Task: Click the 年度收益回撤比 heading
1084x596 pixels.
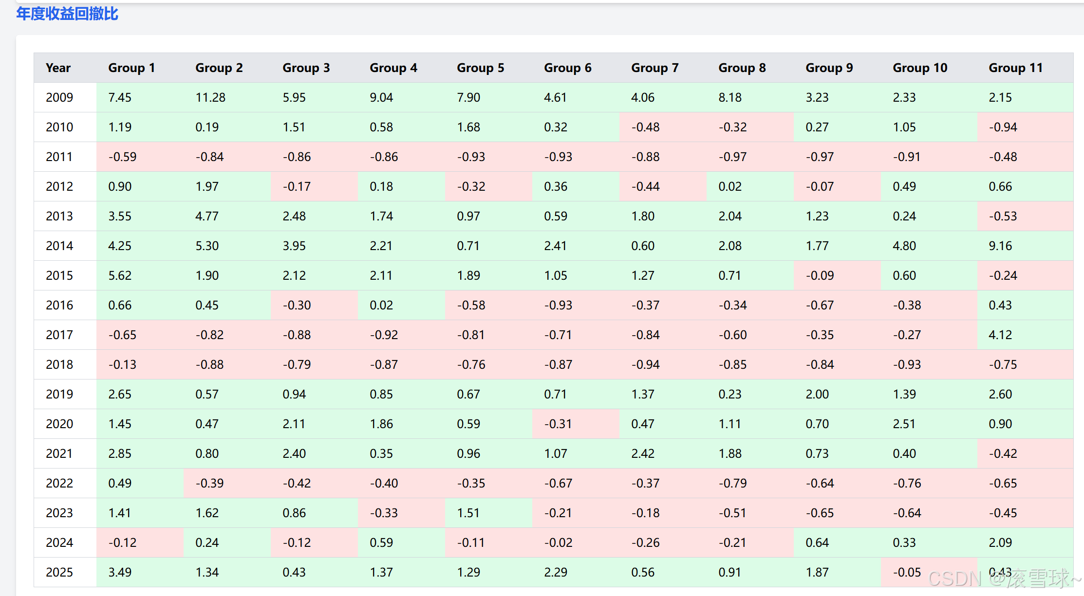Action: click(x=67, y=14)
